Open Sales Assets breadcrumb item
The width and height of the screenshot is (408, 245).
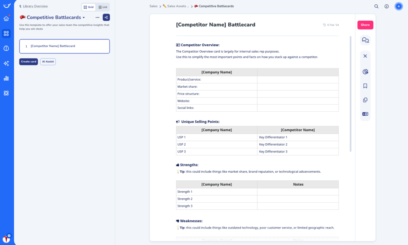pyautogui.click(x=176, y=6)
